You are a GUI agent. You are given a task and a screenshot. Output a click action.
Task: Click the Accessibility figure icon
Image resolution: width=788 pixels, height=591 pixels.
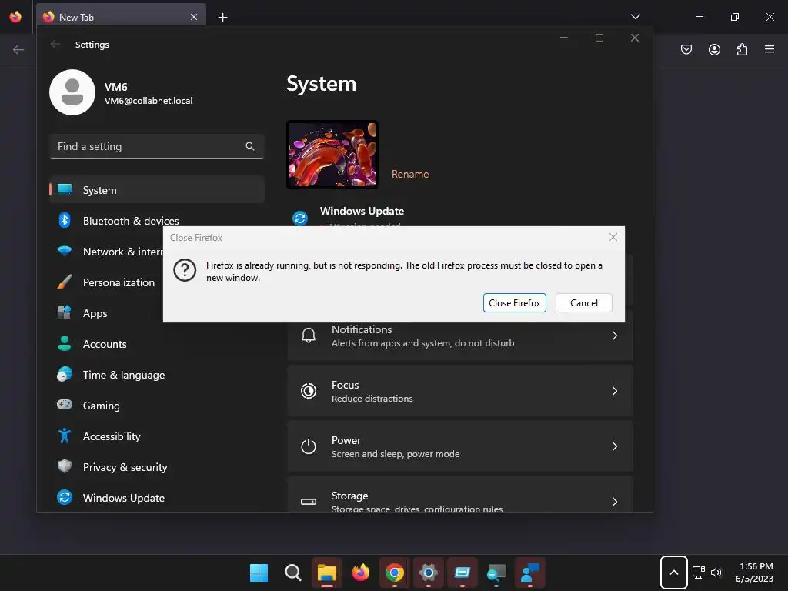coord(65,436)
